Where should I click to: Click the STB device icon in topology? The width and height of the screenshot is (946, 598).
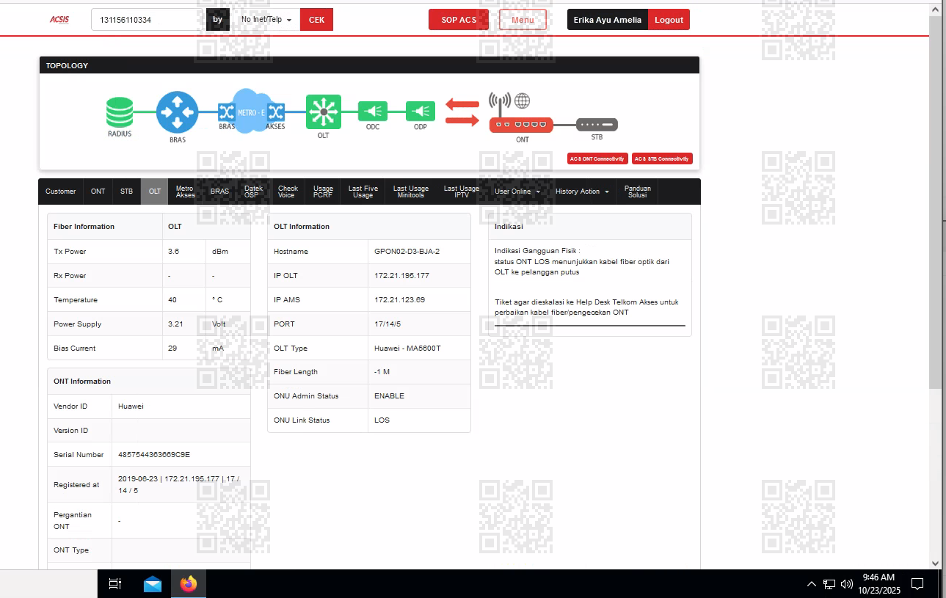(597, 125)
